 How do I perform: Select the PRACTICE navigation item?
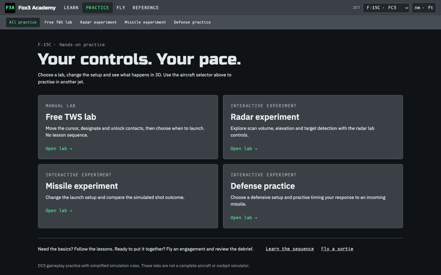97,8
